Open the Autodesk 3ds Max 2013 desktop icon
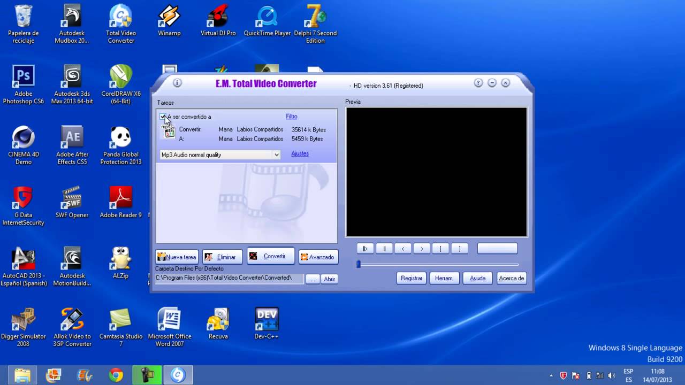The image size is (685, 385). tap(72, 85)
